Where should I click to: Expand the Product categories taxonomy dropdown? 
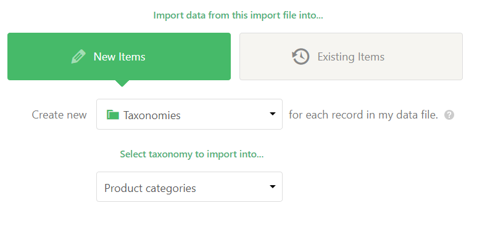click(x=189, y=187)
